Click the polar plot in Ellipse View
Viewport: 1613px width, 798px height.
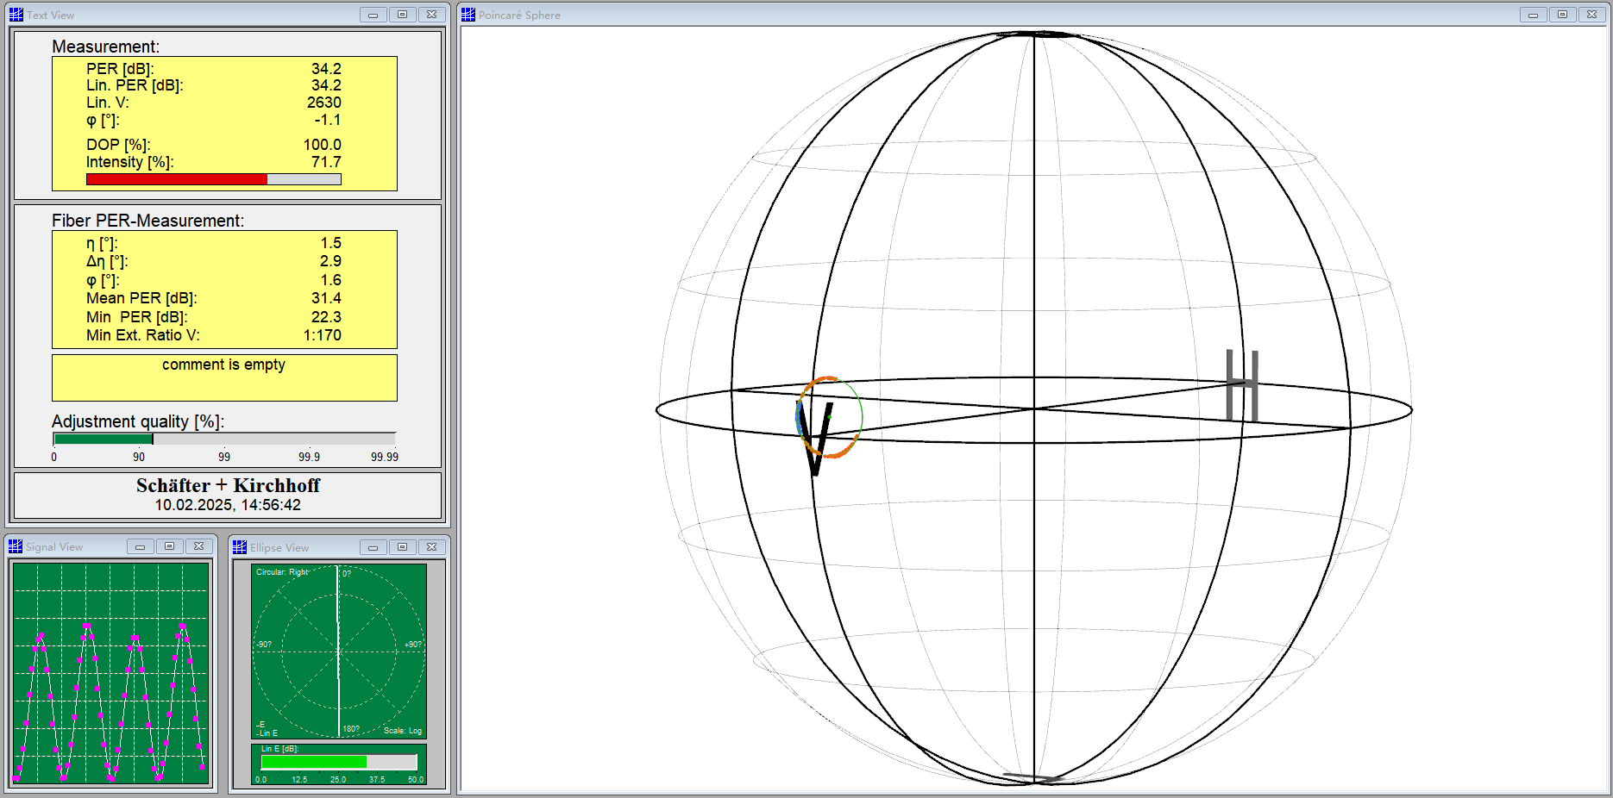[x=338, y=651]
